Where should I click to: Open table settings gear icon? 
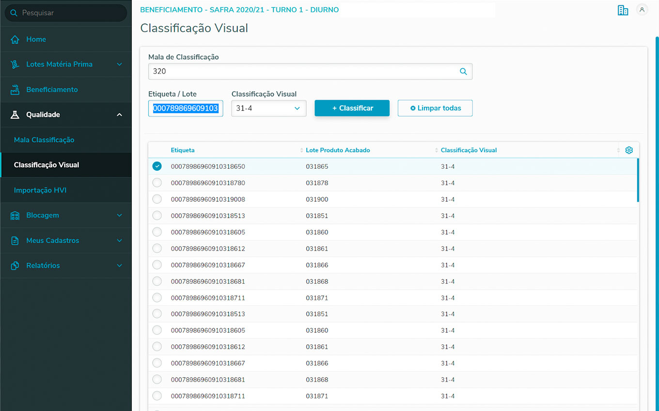tap(629, 150)
